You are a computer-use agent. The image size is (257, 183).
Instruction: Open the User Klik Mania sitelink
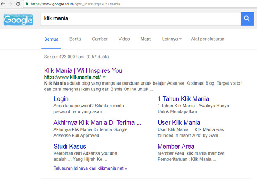[179, 123]
